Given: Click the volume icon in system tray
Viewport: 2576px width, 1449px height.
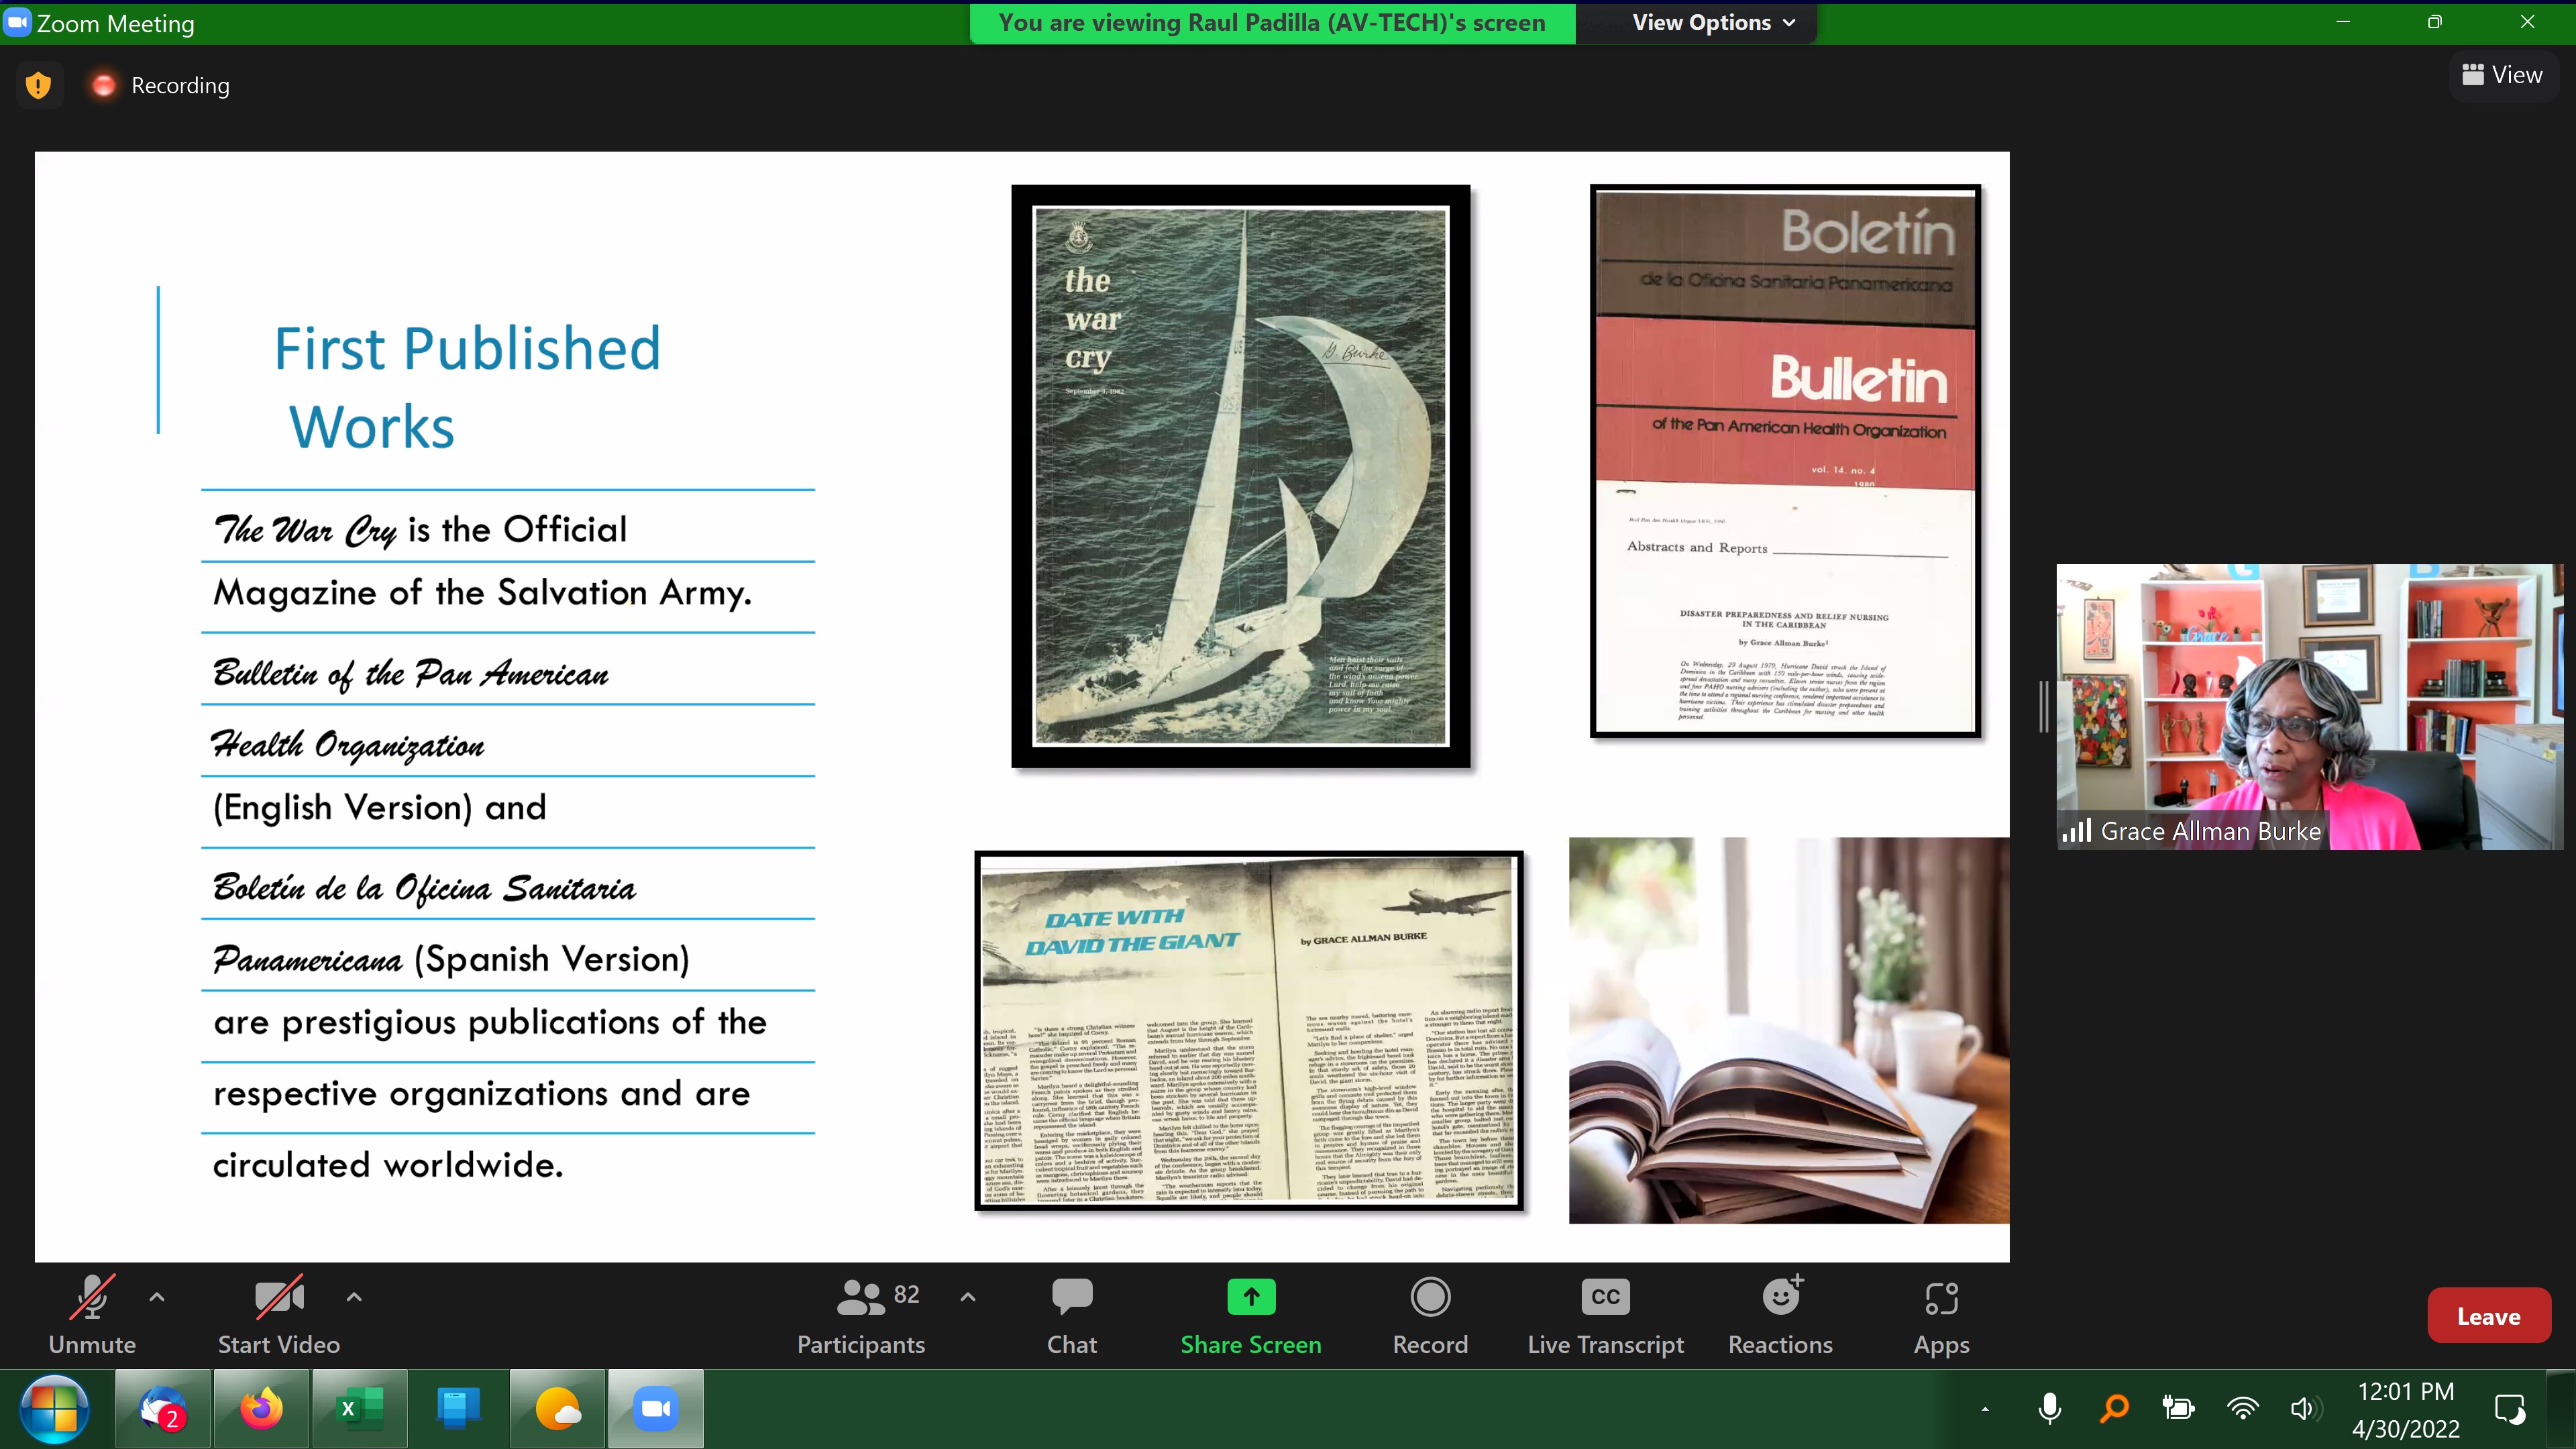Looking at the screenshot, I should click(x=2302, y=1409).
